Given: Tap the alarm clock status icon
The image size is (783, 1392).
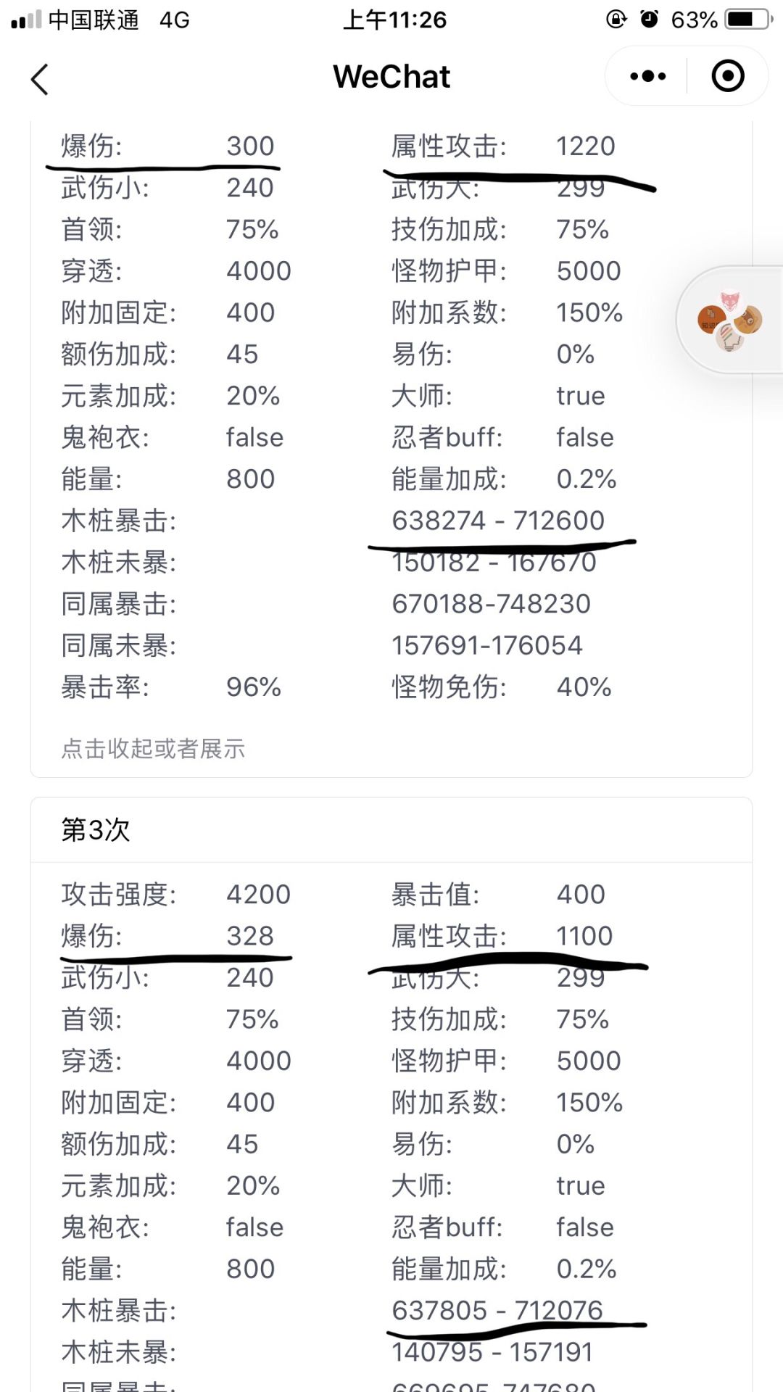Looking at the screenshot, I should 649,20.
